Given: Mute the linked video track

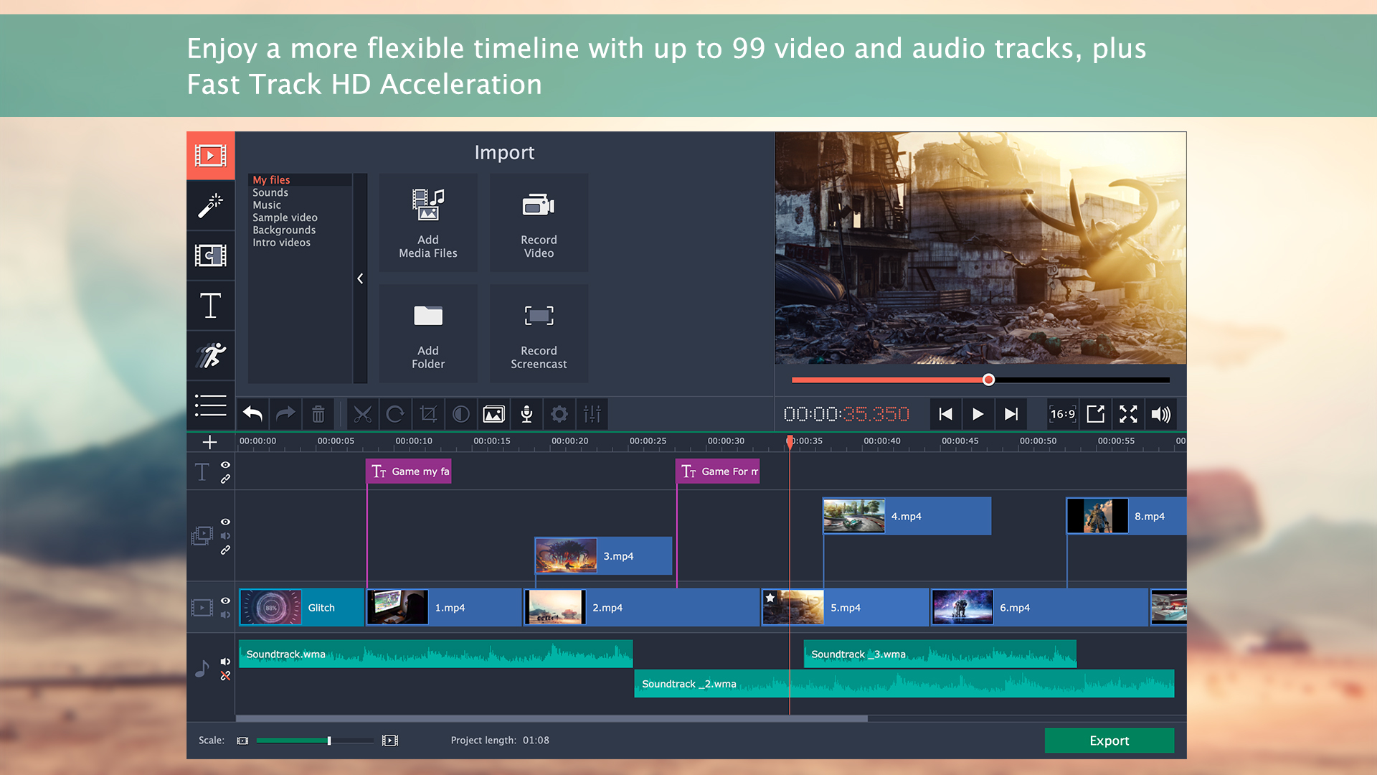Looking at the screenshot, I should 225,535.
